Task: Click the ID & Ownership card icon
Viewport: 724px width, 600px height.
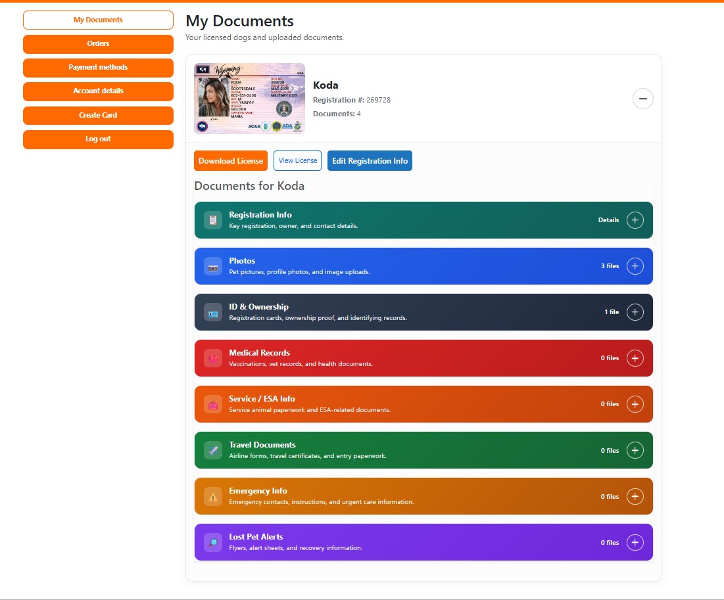Action: [x=212, y=312]
